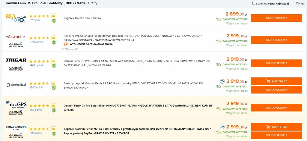Open the OtoZegarki.pl Zegarek Garmin offer title
Screen dimensions: 307x141
[x=137, y=131]
